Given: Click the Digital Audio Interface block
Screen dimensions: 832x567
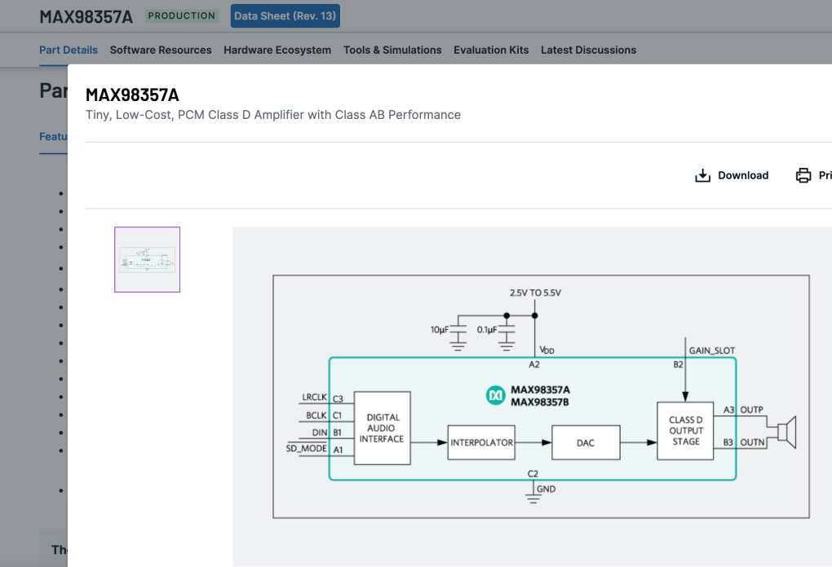Looking at the screenshot, I should tap(382, 428).
